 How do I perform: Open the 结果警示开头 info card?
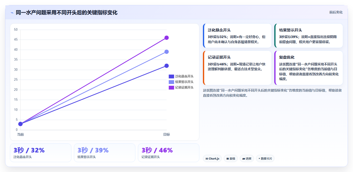(309, 36)
